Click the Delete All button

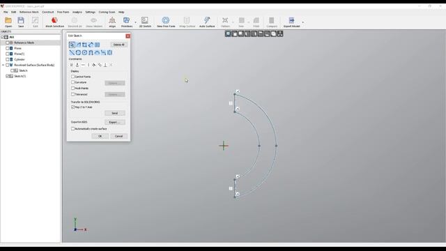point(119,45)
